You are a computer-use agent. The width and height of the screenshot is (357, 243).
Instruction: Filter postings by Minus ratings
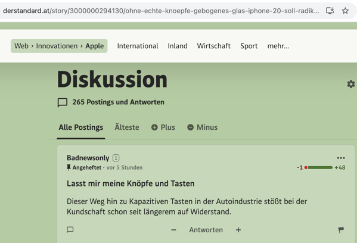(202, 127)
